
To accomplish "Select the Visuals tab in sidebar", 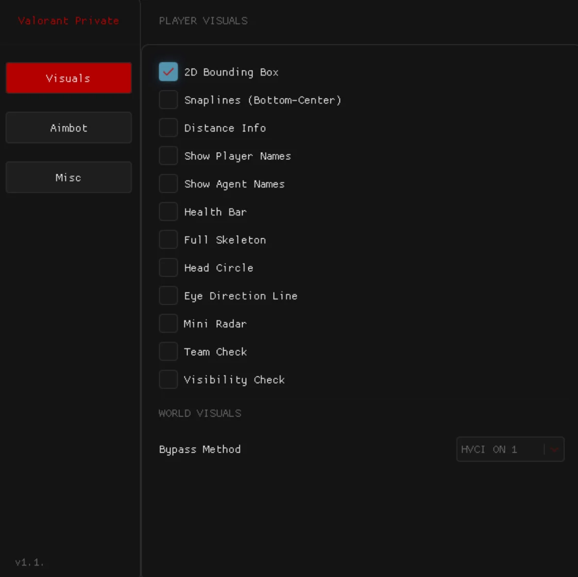I will [x=69, y=78].
